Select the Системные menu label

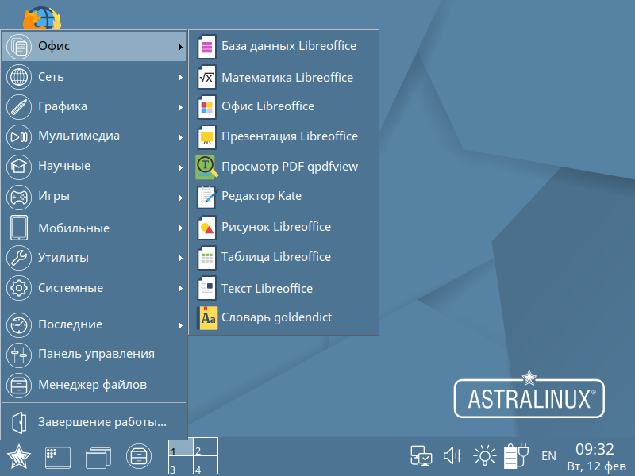[x=71, y=288]
